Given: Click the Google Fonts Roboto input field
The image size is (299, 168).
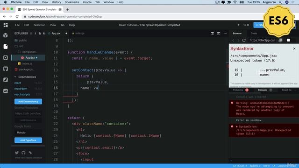Looking at the screenshot, I should tap(28, 133).
